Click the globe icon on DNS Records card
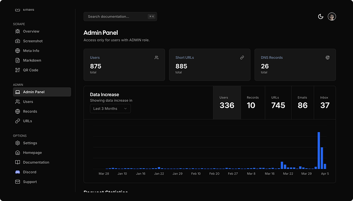The height and width of the screenshot is (201, 353). [x=327, y=58]
